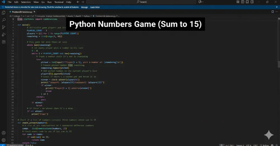This screenshot has width=280, height=146.
Task: Open the Source Control view
Action: coord(4,27)
